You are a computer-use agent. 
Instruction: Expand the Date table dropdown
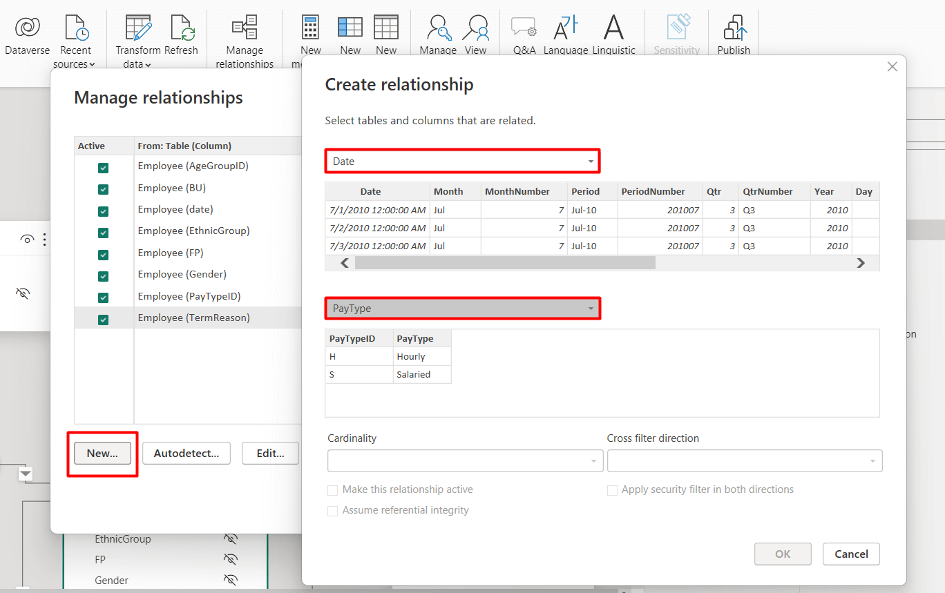pos(462,161)
